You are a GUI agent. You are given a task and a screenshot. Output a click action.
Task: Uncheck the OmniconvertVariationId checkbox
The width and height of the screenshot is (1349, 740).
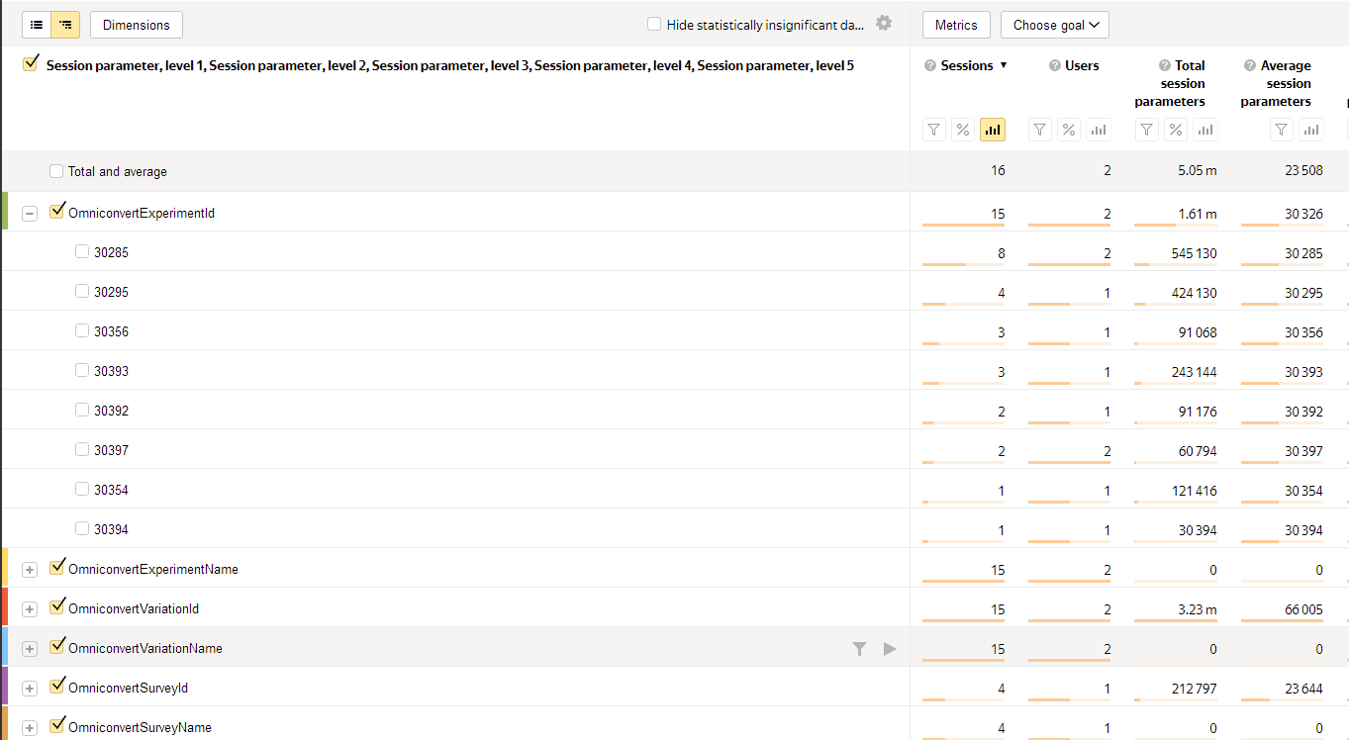click(57, 607)
